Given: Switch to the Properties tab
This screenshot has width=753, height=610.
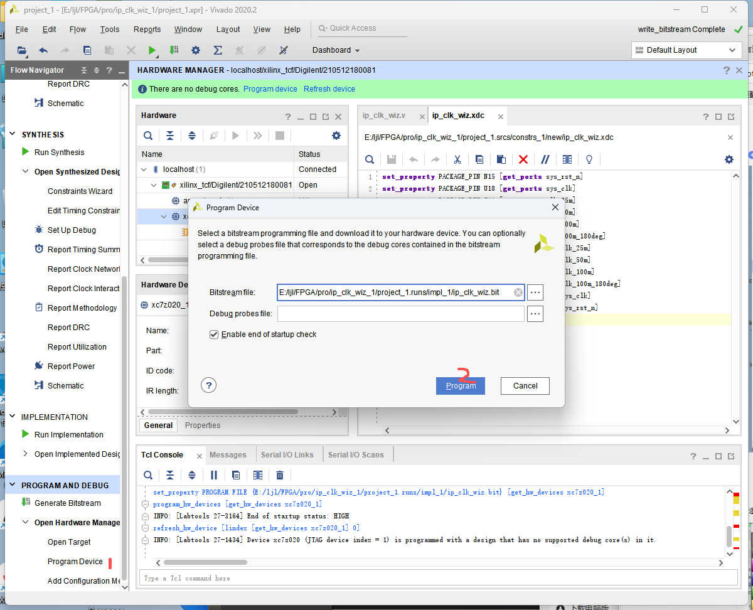Looking at the screenshot, I should [203, 425].
